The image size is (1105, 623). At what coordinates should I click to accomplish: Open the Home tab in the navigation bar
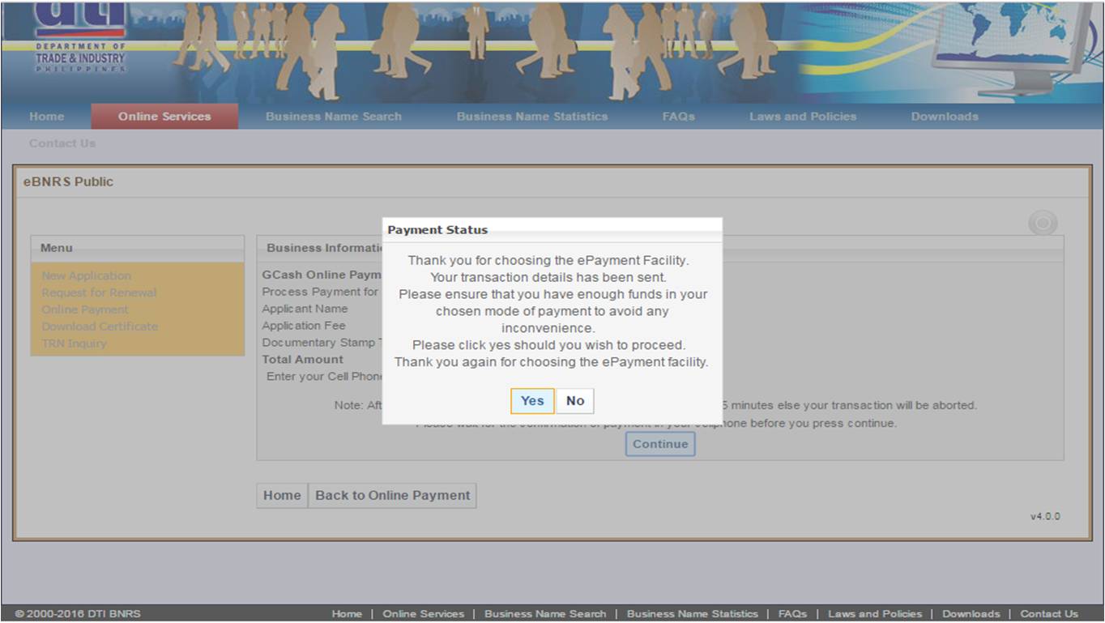[46, 116]
